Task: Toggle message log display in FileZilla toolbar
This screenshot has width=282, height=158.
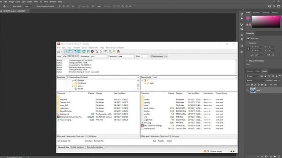Action: click(66, 51)
